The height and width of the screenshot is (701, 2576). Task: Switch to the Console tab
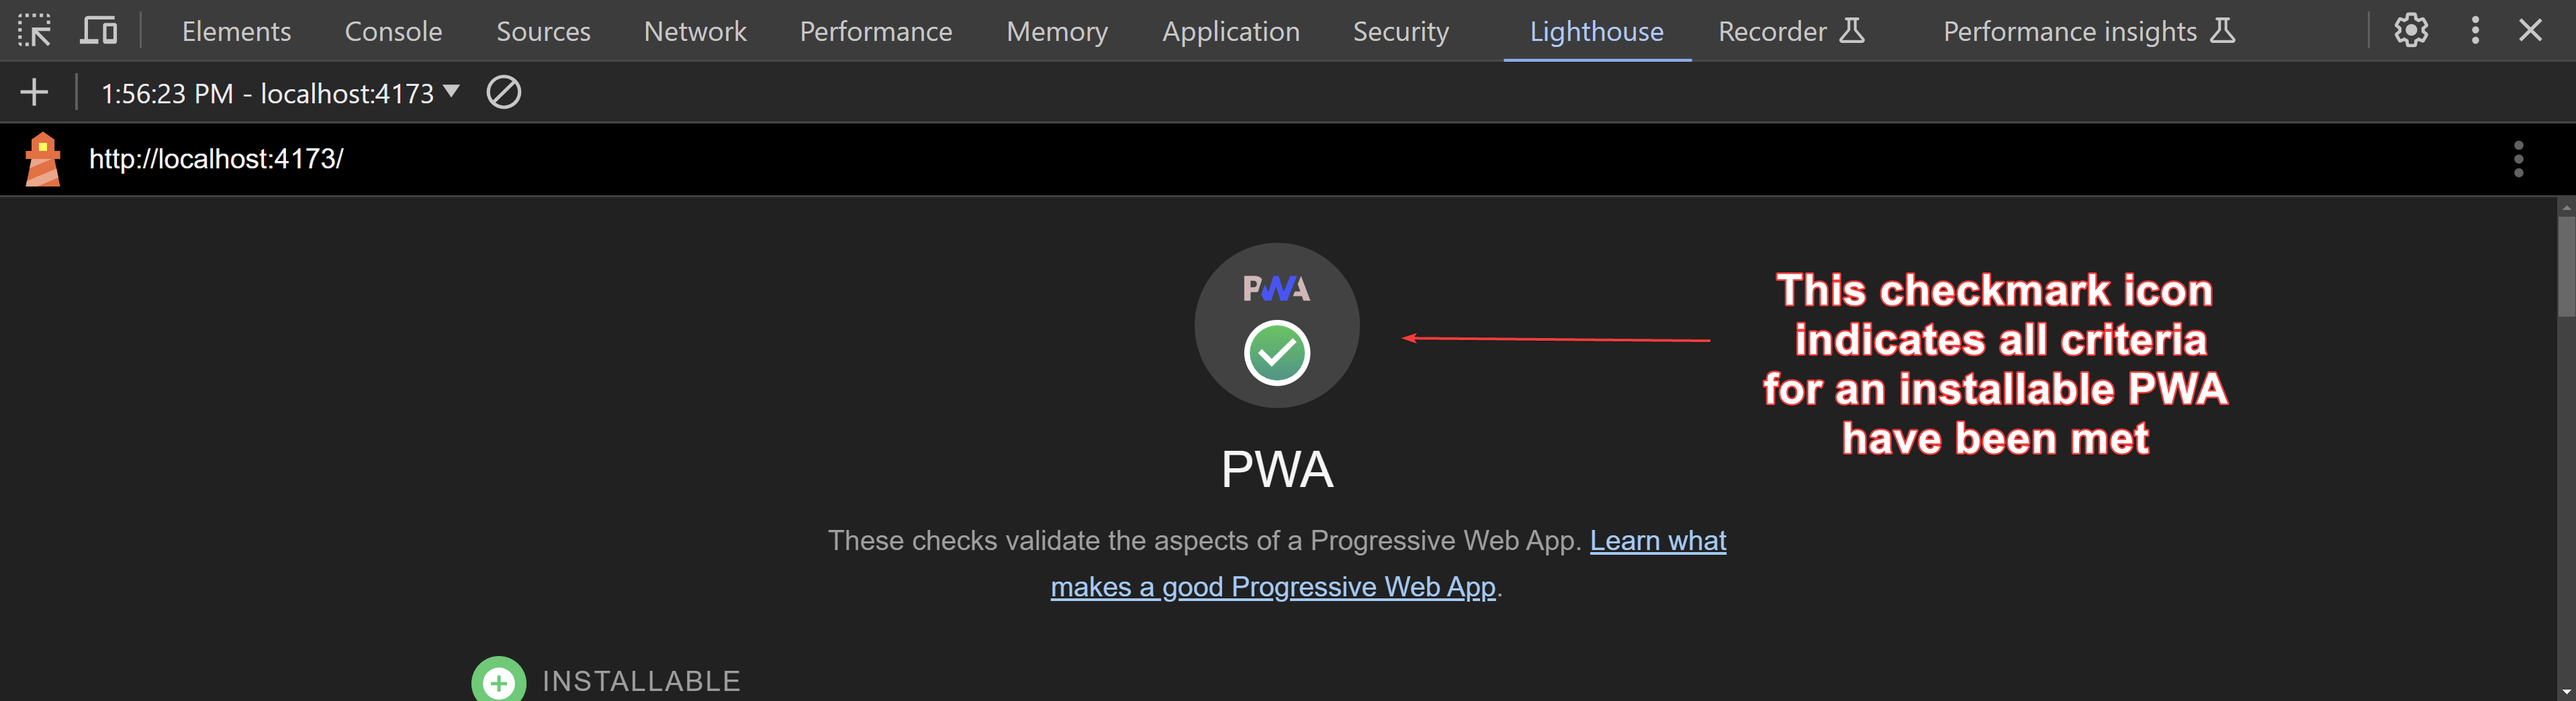393,31
